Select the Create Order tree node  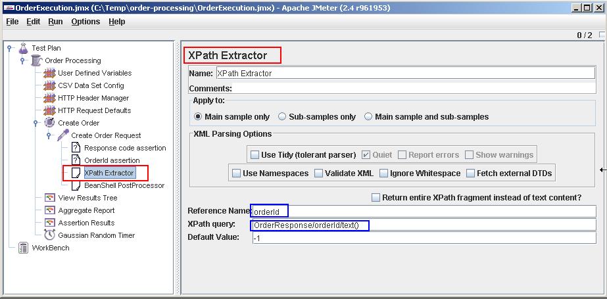coord(78,123)
